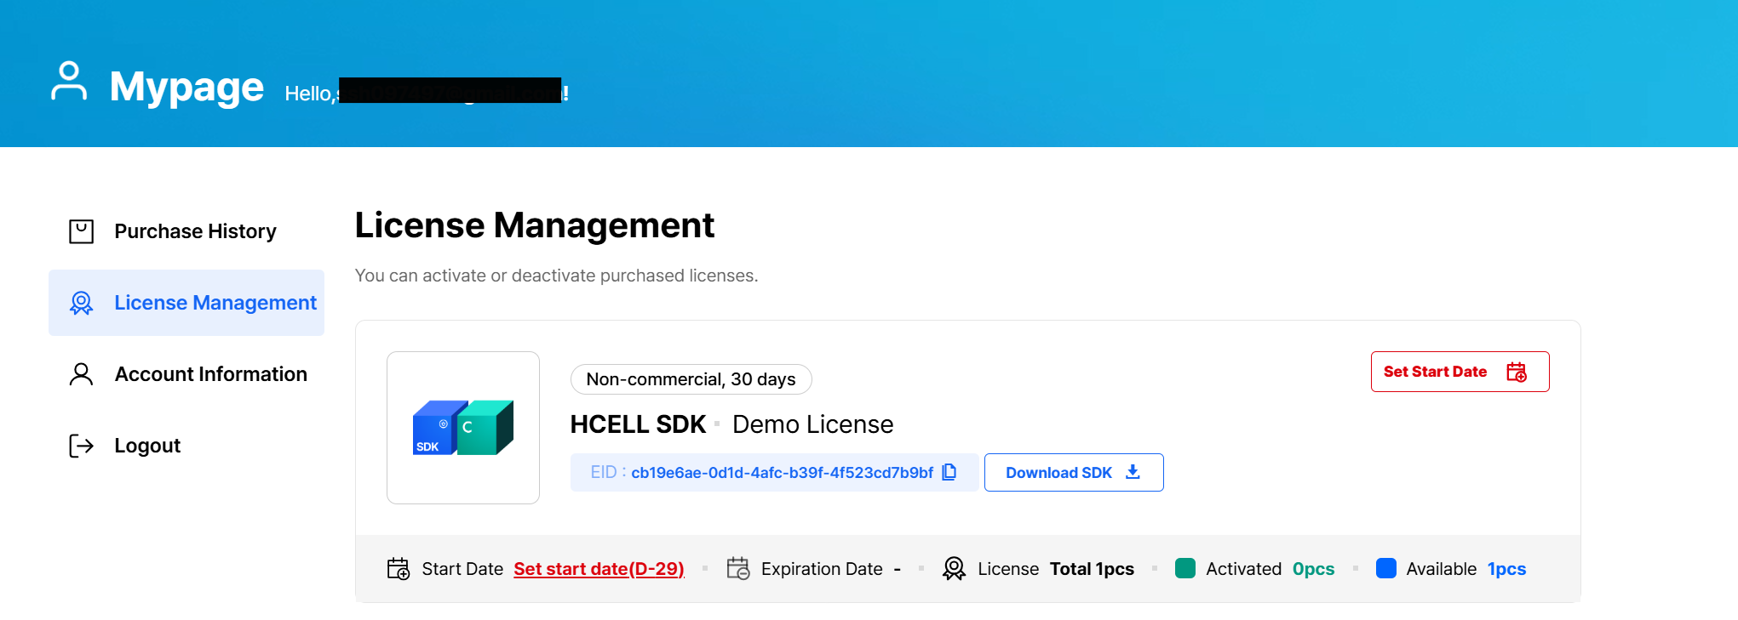This screenshot has height=620, width=1738.
Task: Click the Account Information person icon
Action: click(81, 374)
